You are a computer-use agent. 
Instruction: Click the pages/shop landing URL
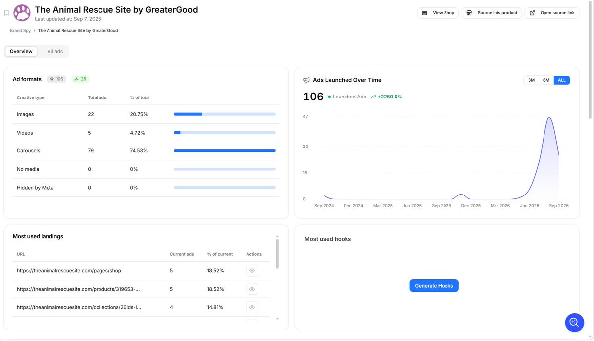pos(69,271)
